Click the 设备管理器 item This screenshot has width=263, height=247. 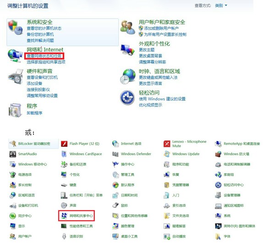[x=228, y=195]
